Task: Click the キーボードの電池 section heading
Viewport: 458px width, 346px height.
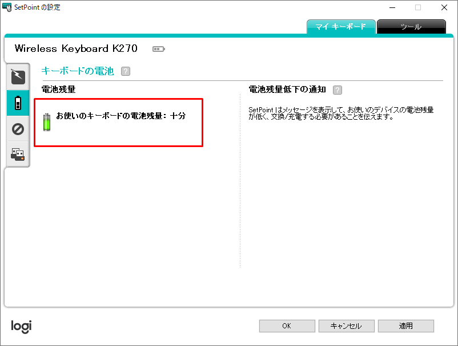Action: 78,71
